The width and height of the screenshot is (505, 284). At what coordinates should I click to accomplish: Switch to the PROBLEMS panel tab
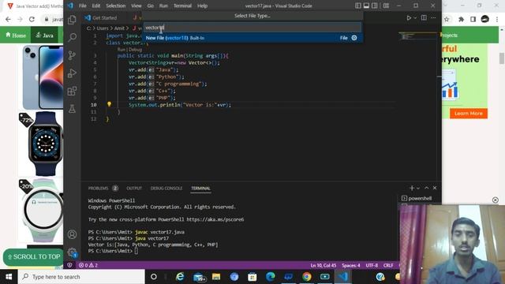(x=98, y=189)
